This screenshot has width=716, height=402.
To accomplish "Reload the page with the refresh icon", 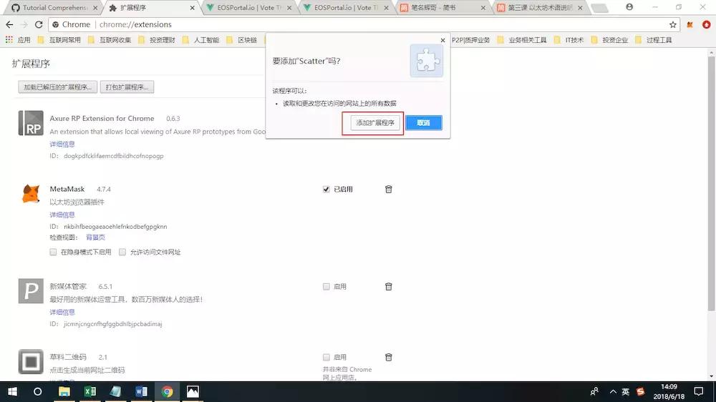I will click(39, 24).
